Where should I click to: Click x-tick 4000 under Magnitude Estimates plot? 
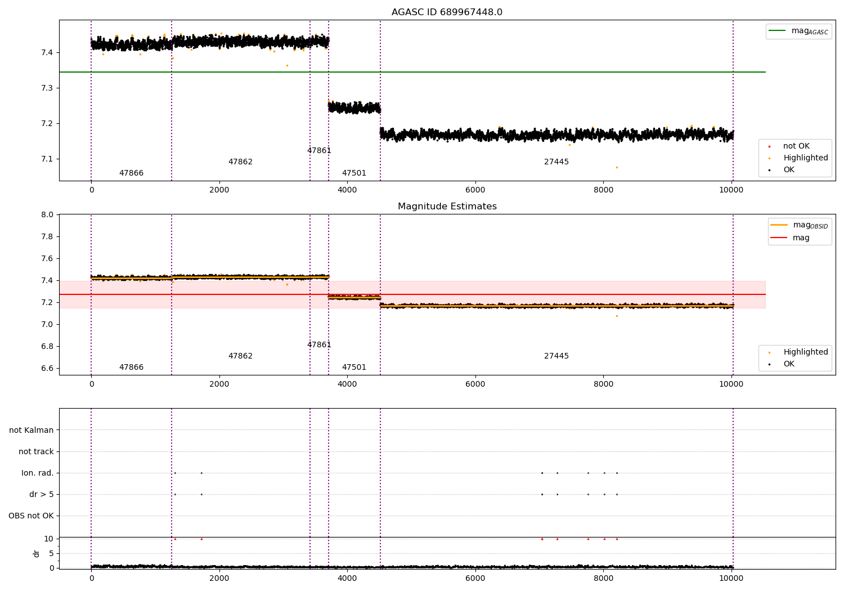pos(347,384)
